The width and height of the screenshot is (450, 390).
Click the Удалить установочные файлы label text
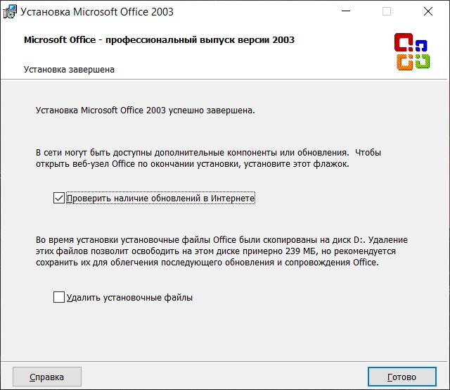(x=129, y=298)
